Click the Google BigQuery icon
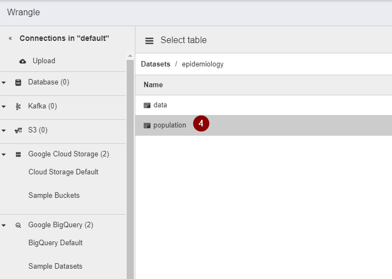Viewport: 392px width, 279px height. [18, 225]
